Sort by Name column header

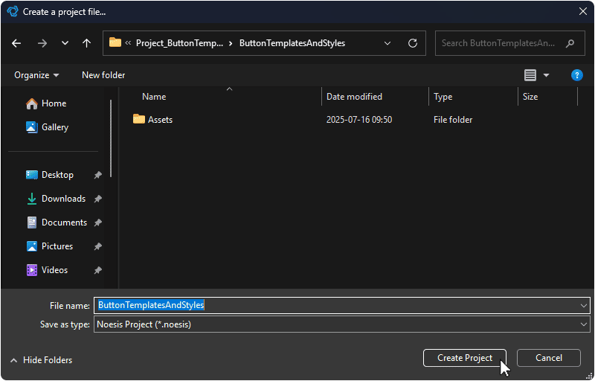pyautogui.click(x=154, y=97)
